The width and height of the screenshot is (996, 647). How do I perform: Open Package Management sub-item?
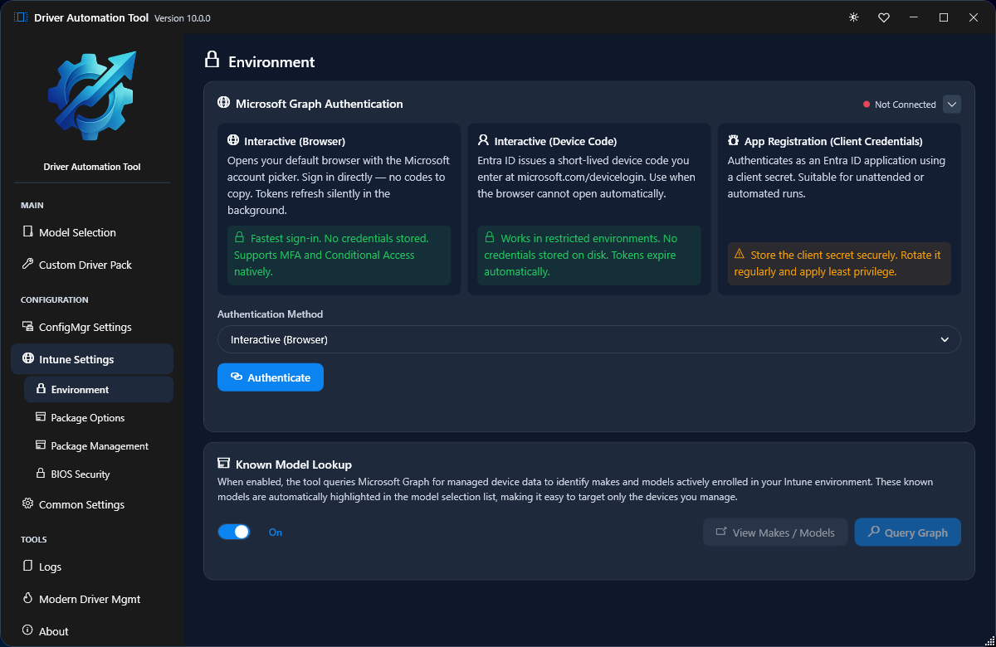pyautogui.click(x=99, y=445)
